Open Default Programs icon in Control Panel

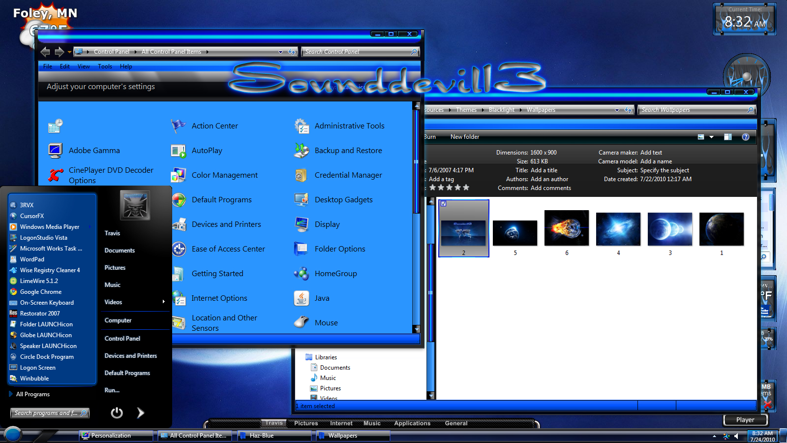tap(179, 200)
